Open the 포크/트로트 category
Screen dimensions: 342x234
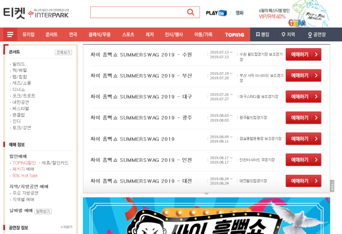click(x=24, y=96)
